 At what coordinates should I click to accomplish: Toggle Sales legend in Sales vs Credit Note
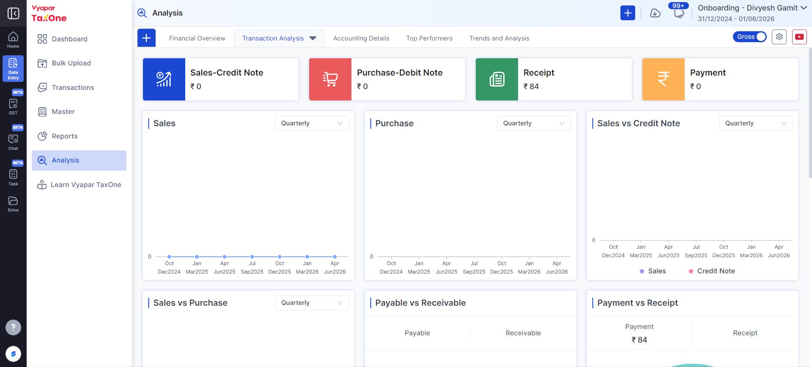pos(653,271)
